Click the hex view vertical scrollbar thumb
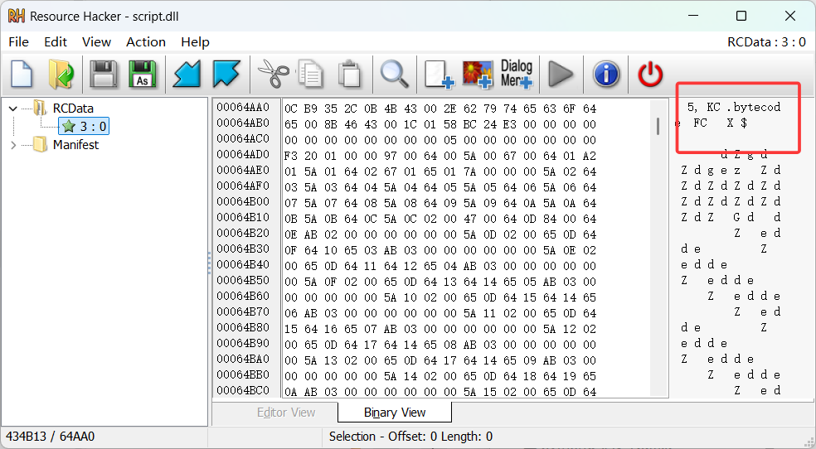This screenshot has width=816, height=449. 658,126
